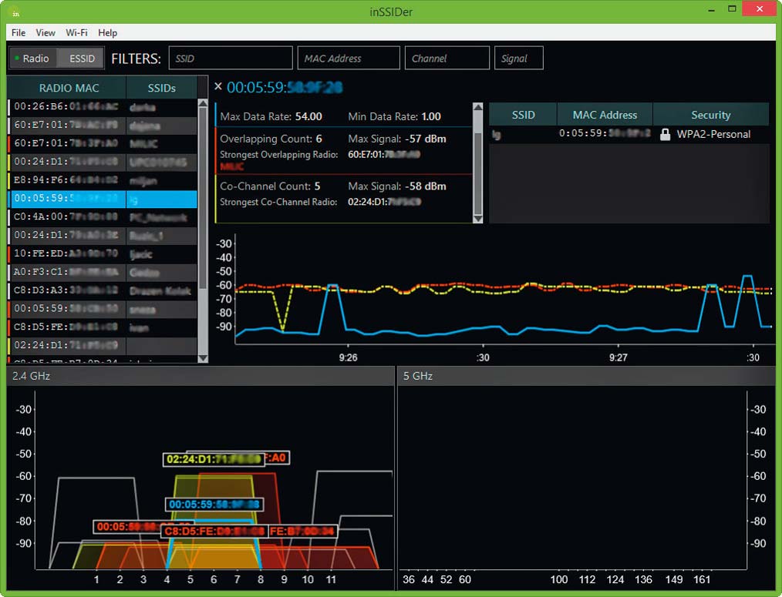The height and width of the screenshot is (597, 782).
Task: Click the thumb of the radio list scrollbar
Action: point(203,198)
